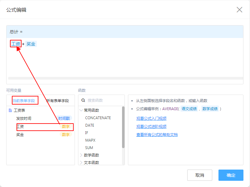
Task: Switch to 所有表单字段 tab
Action: point(57,101)
